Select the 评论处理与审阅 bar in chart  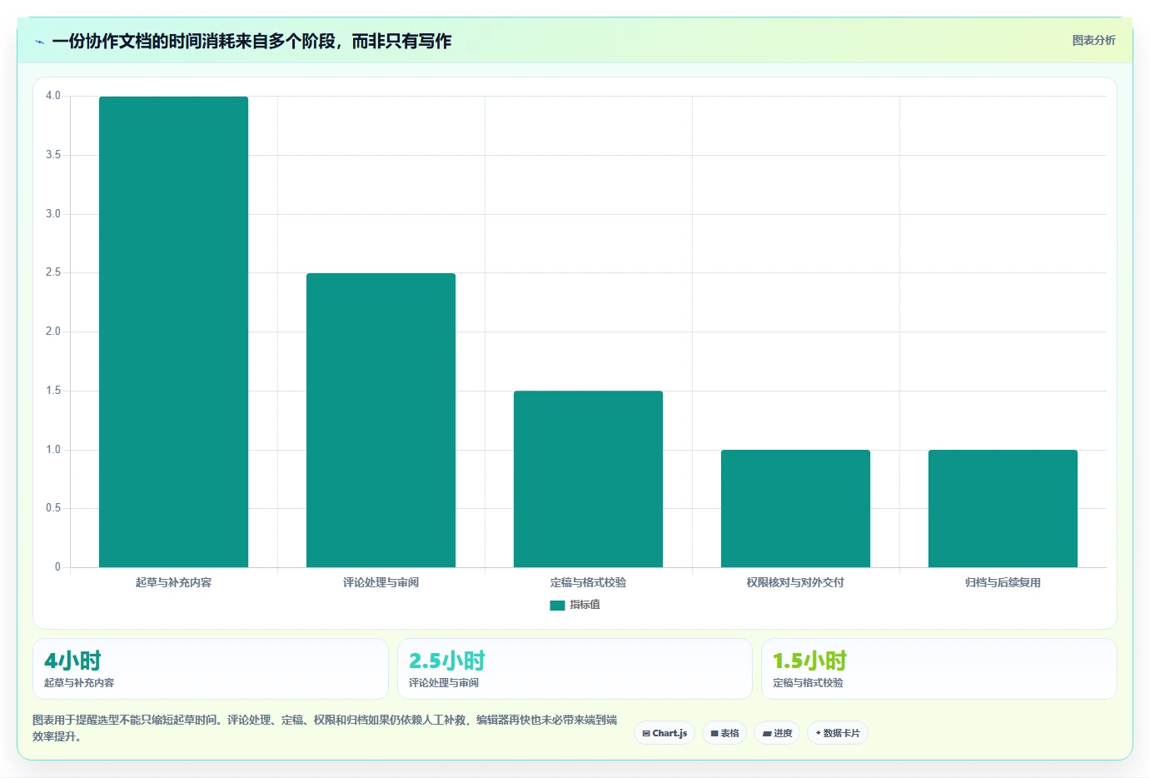381,420
